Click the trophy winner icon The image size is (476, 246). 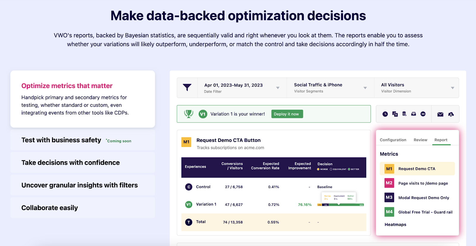click(x=188, y=114)
